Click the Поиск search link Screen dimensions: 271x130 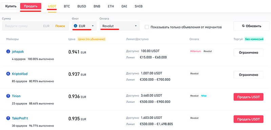(x=60, y=26)
